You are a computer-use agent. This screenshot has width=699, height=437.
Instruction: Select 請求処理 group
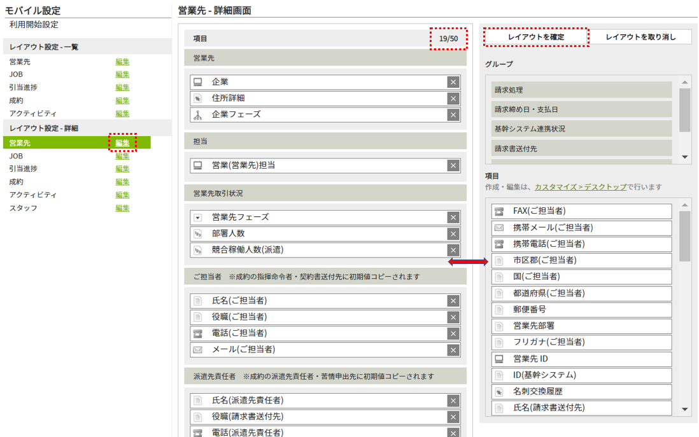click(x=581, y=90)
